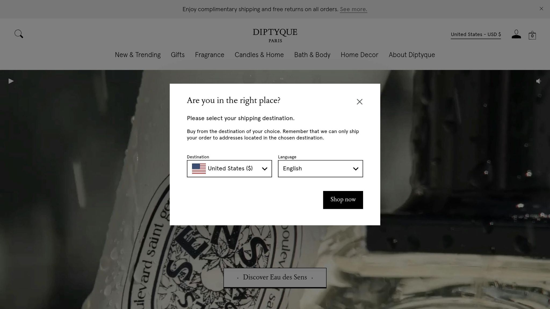This screenshot has height=309, width=550.
Task: Open the search magnifier icon
Action: (19, 34)
